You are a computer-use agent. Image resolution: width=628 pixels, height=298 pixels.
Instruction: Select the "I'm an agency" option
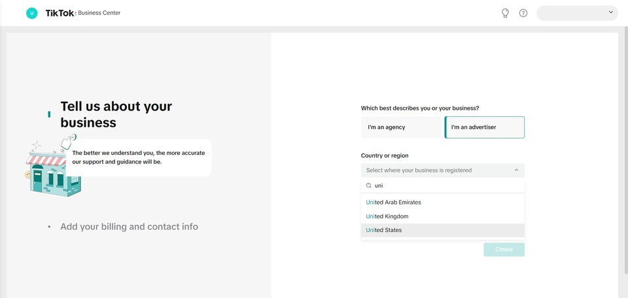402,127
